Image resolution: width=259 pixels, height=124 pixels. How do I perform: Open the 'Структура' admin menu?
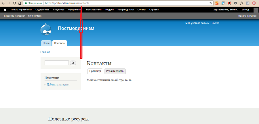coord(59,10)
